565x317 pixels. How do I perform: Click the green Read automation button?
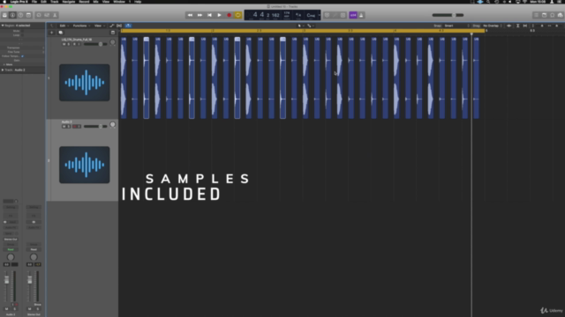11,249
